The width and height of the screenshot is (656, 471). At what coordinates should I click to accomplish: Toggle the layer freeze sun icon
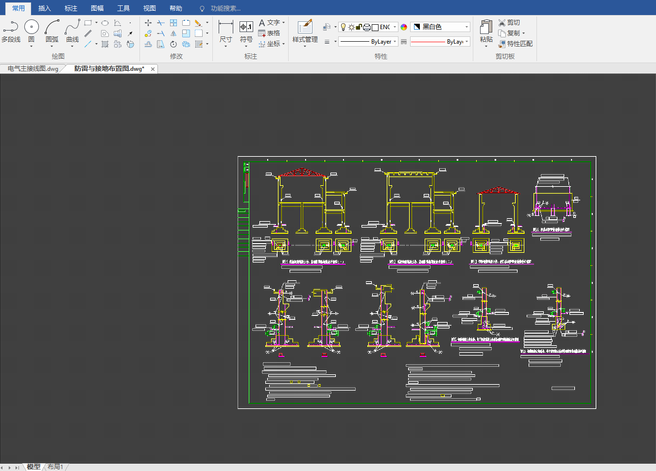click(351, 27)
